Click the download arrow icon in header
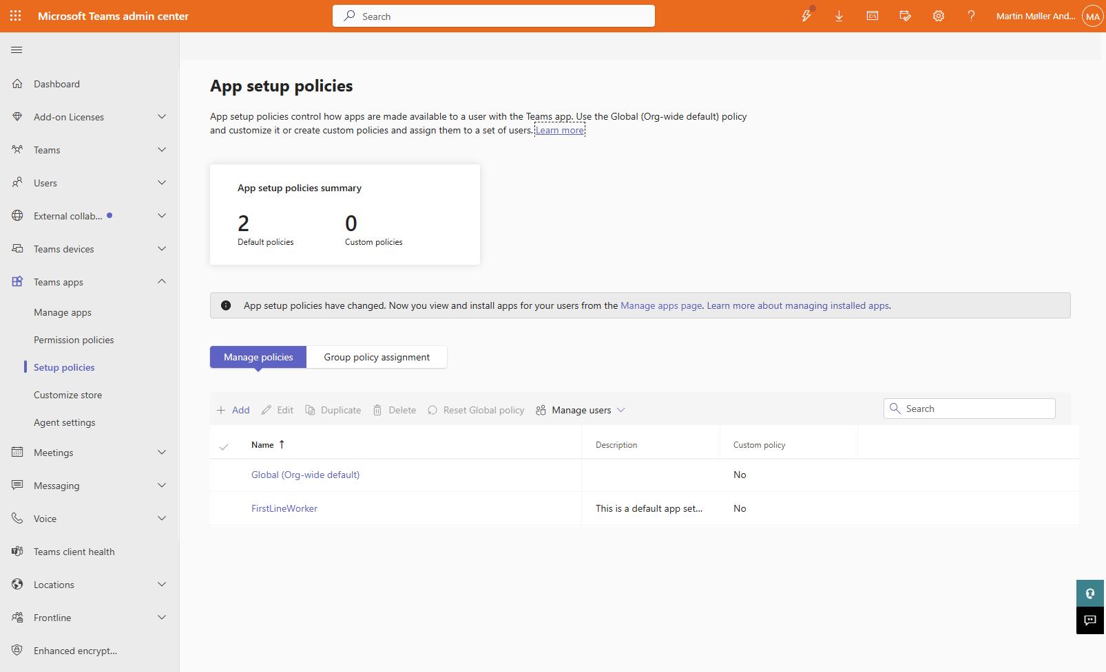 coord(839,16)
